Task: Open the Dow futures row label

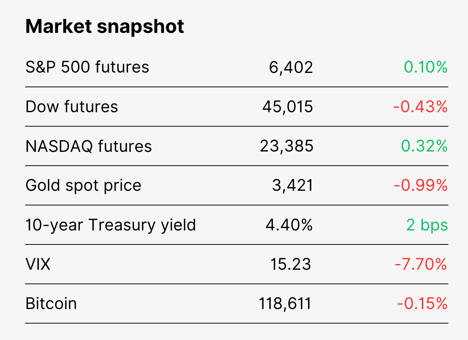Action: click(72, 107)
